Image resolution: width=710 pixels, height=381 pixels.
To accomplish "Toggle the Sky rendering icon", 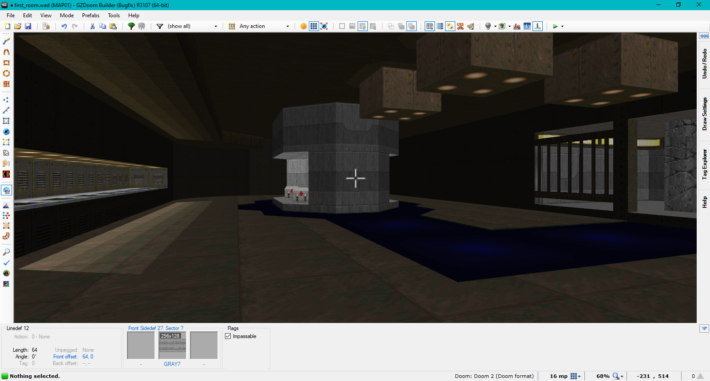I will click(527, 26).
